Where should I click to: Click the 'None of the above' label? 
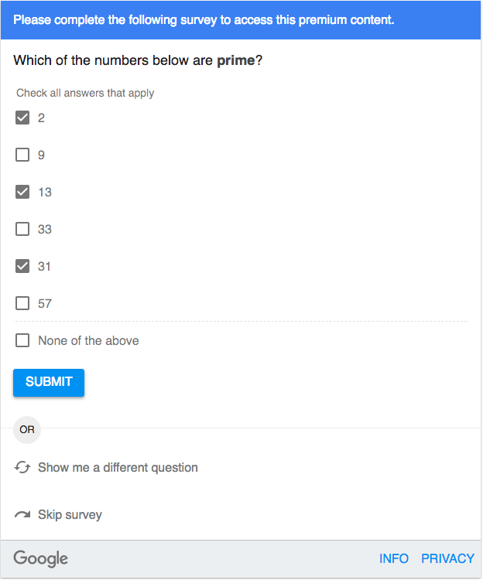(88, 340)
